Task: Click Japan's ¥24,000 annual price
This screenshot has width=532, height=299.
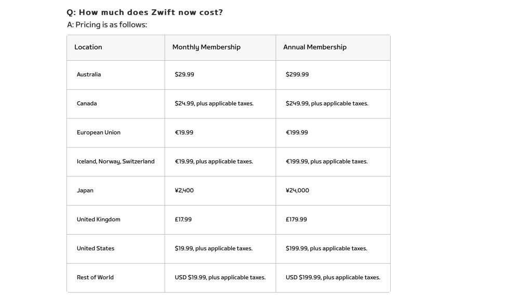Action: click(297, 191)
